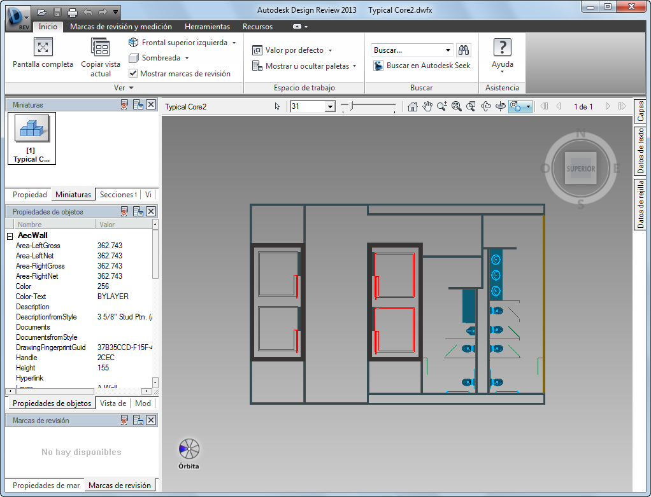Select the Zoom plus/minus tool
Viewport: 651px width, 497px height.
tap(442, 107)
